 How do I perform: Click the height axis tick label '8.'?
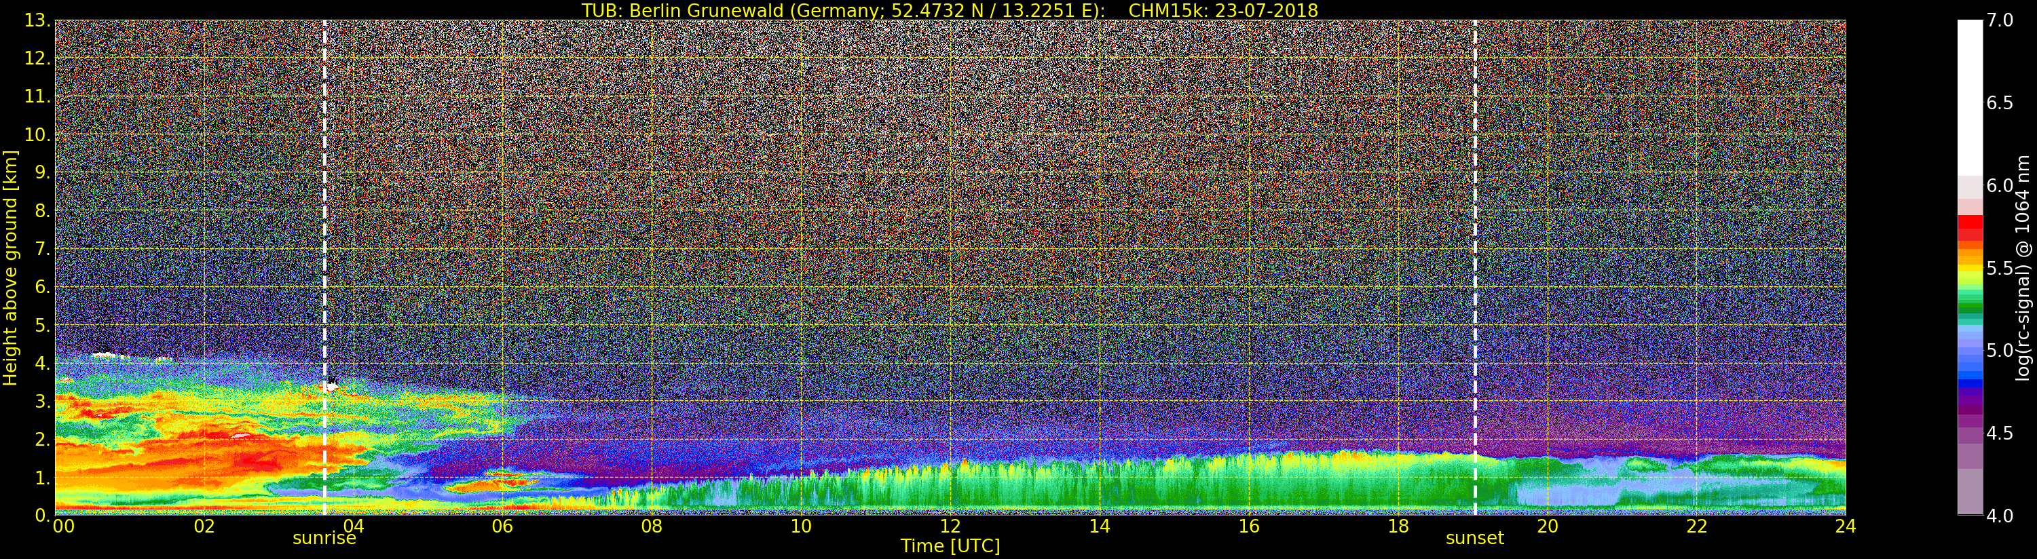click(42, 211)
